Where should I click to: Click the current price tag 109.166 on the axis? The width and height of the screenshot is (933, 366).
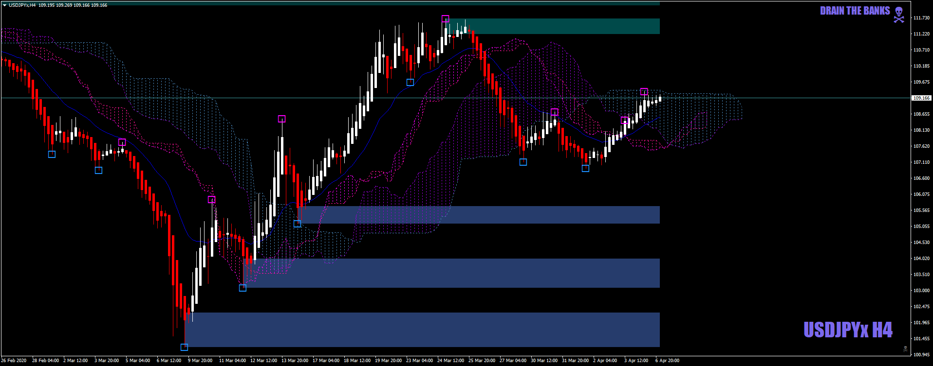[921, 98]
